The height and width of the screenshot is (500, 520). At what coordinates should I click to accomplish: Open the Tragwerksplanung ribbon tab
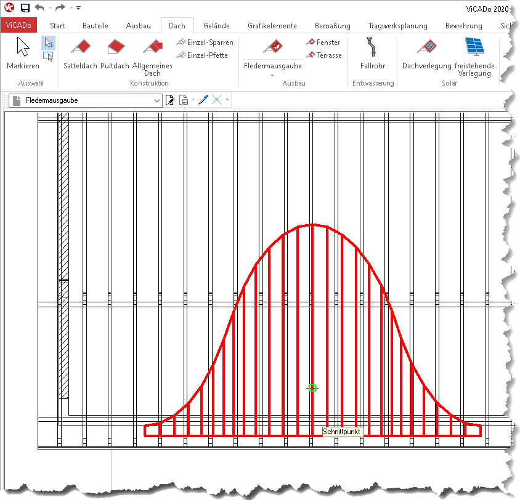(398, 26)
